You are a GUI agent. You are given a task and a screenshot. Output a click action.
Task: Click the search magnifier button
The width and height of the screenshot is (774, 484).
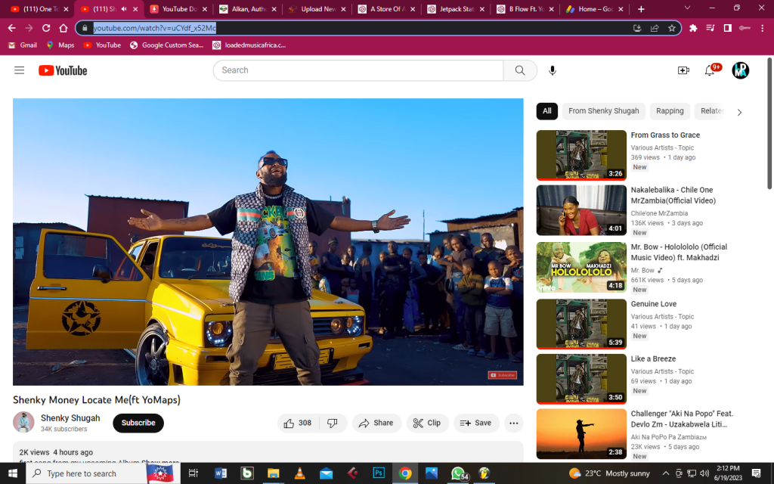click(520, 70)
